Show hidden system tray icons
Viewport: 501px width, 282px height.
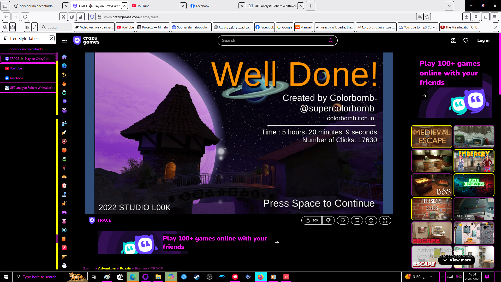point(443,277)
